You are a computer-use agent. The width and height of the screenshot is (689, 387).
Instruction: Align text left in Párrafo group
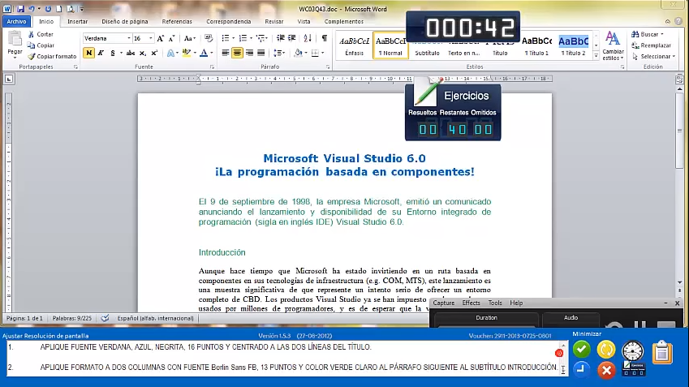pyautogui.click(x=226, y=53)
